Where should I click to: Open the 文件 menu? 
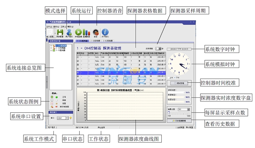click(49, 26)
